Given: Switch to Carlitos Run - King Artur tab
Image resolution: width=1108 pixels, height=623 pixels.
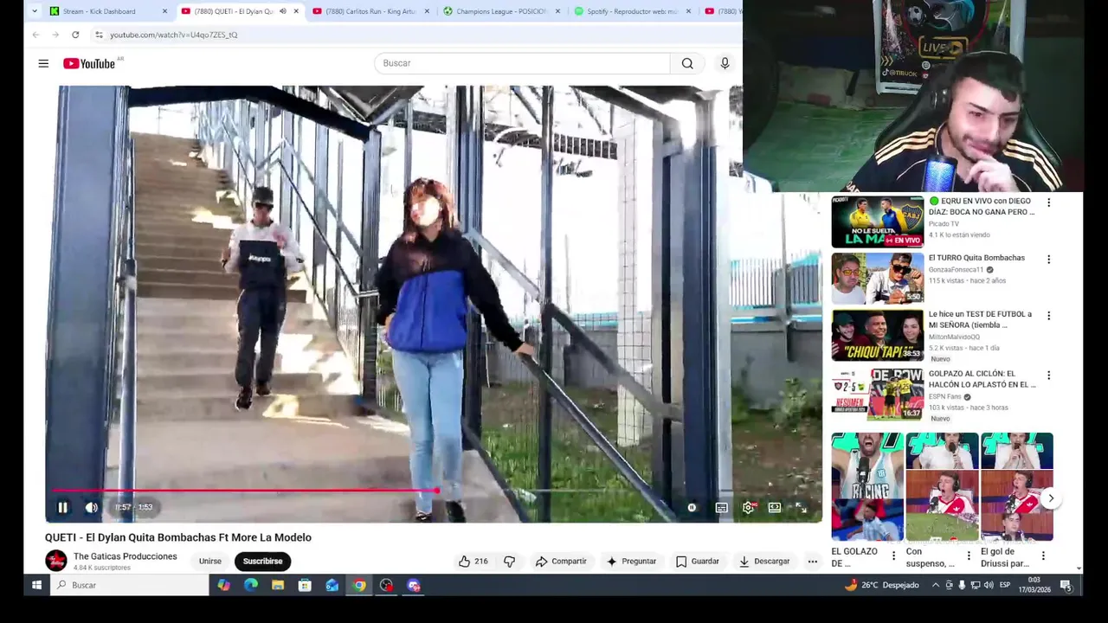Looking at the screenshot, I should [x=370, y=11].
